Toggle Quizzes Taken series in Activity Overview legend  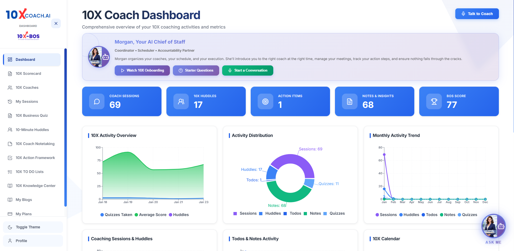116,215
